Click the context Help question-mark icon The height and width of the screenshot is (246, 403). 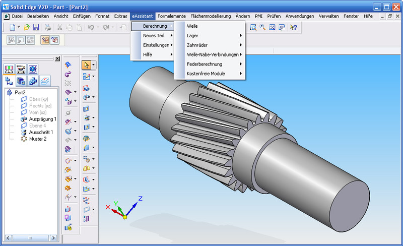pos(294,27)
